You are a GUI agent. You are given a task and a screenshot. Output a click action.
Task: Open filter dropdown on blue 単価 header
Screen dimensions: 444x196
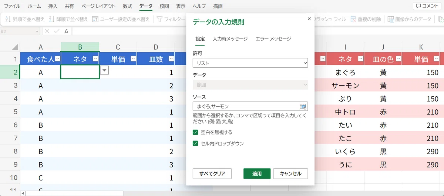134,59
